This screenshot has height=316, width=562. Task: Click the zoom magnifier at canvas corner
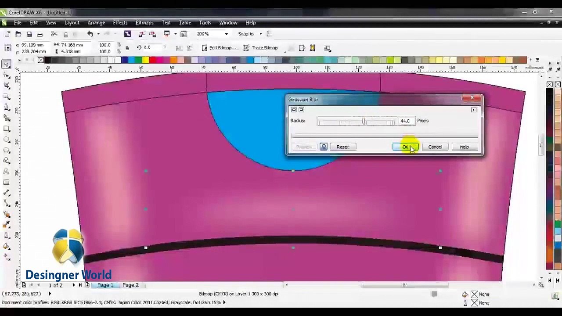pos(541,285)
